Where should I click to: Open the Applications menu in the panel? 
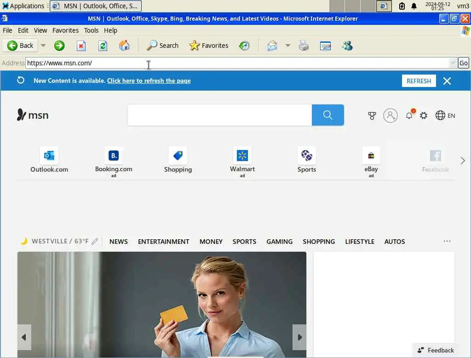[x=23, y=6]
